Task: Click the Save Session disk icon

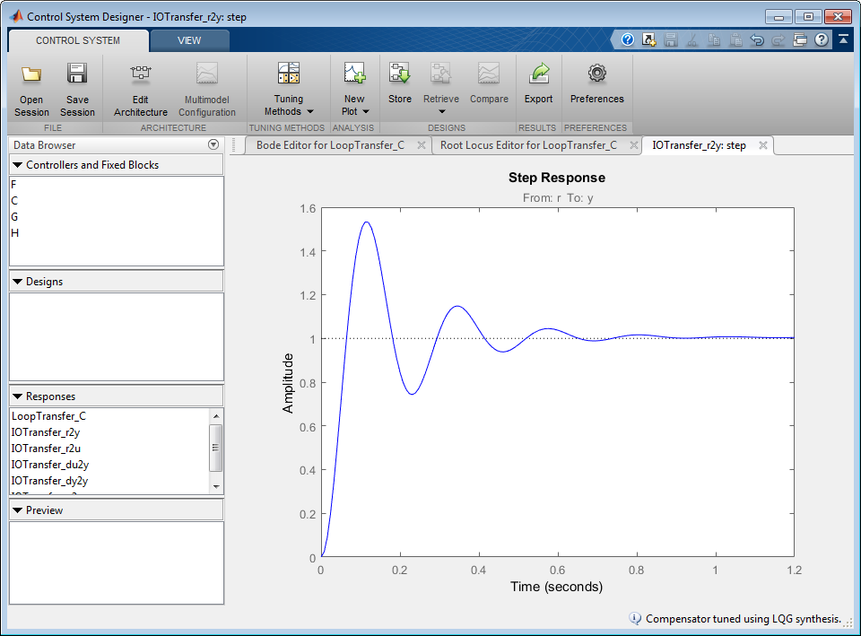Action: pos(77,74)
